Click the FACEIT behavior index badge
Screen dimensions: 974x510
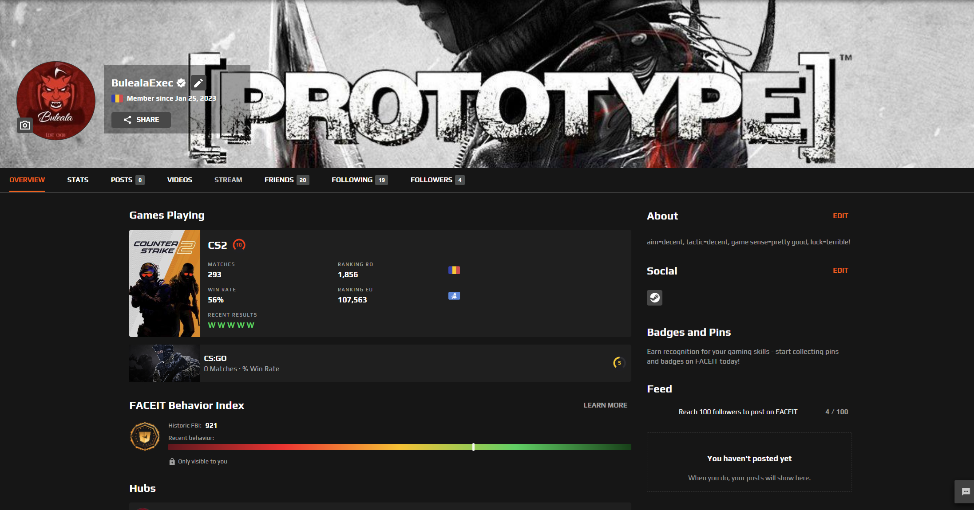145,436
